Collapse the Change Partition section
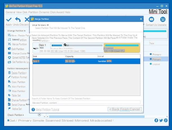Viewport: 172px width, 130px height. point(16,31)
